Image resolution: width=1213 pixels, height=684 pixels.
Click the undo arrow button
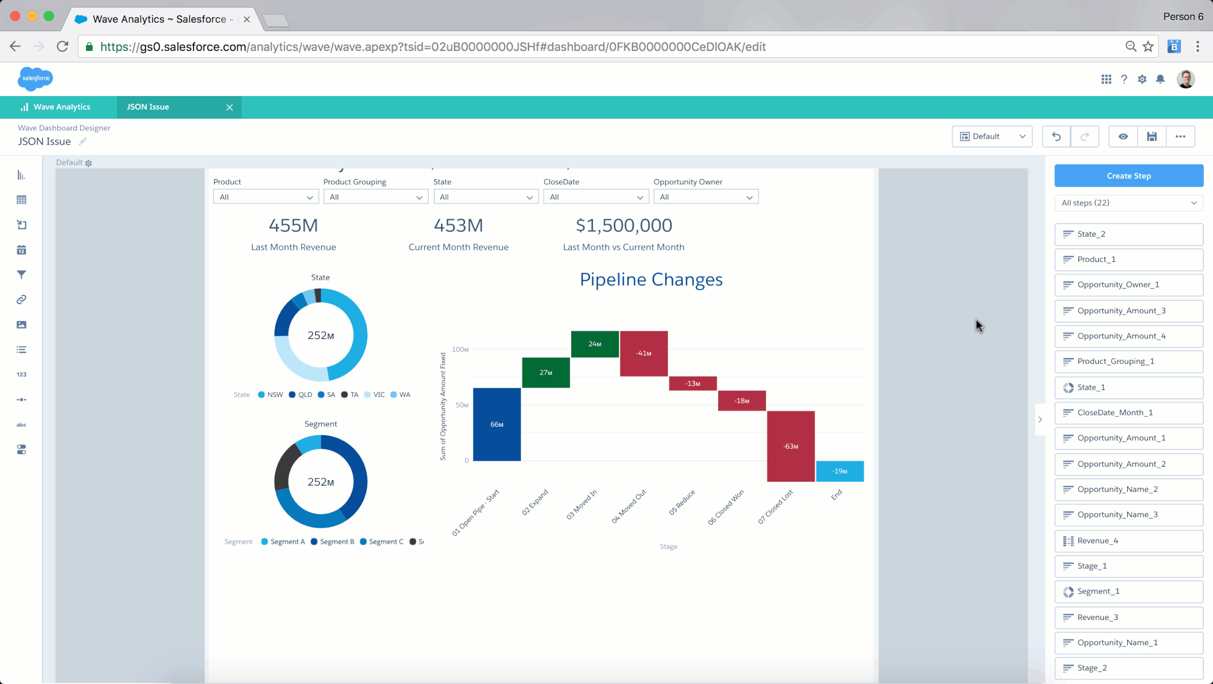coord(1056,136)
